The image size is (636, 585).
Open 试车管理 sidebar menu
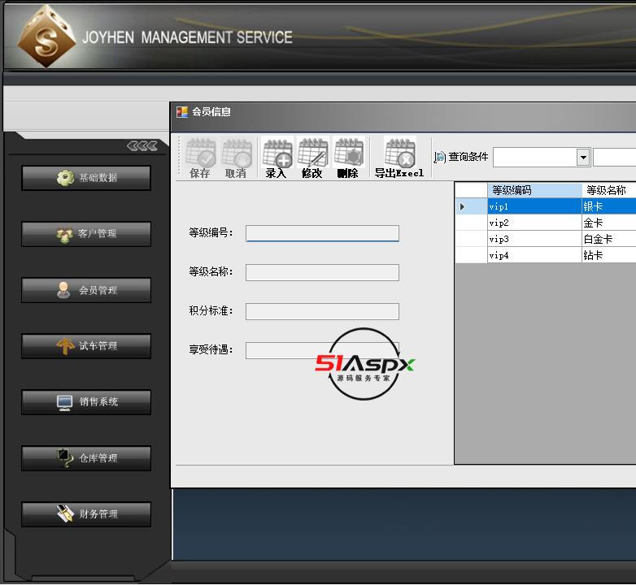[x=86, y=346]
